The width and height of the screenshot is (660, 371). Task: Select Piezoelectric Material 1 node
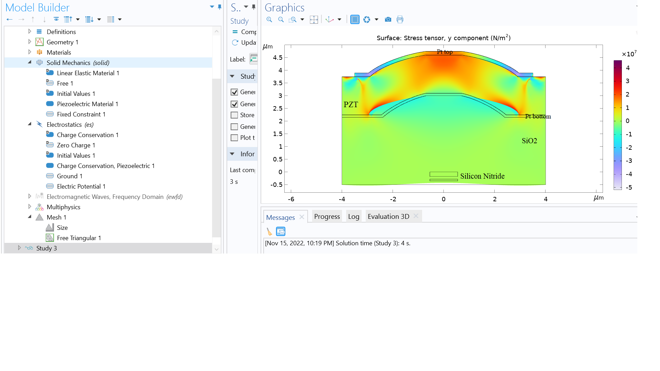[x=87, y=104]
